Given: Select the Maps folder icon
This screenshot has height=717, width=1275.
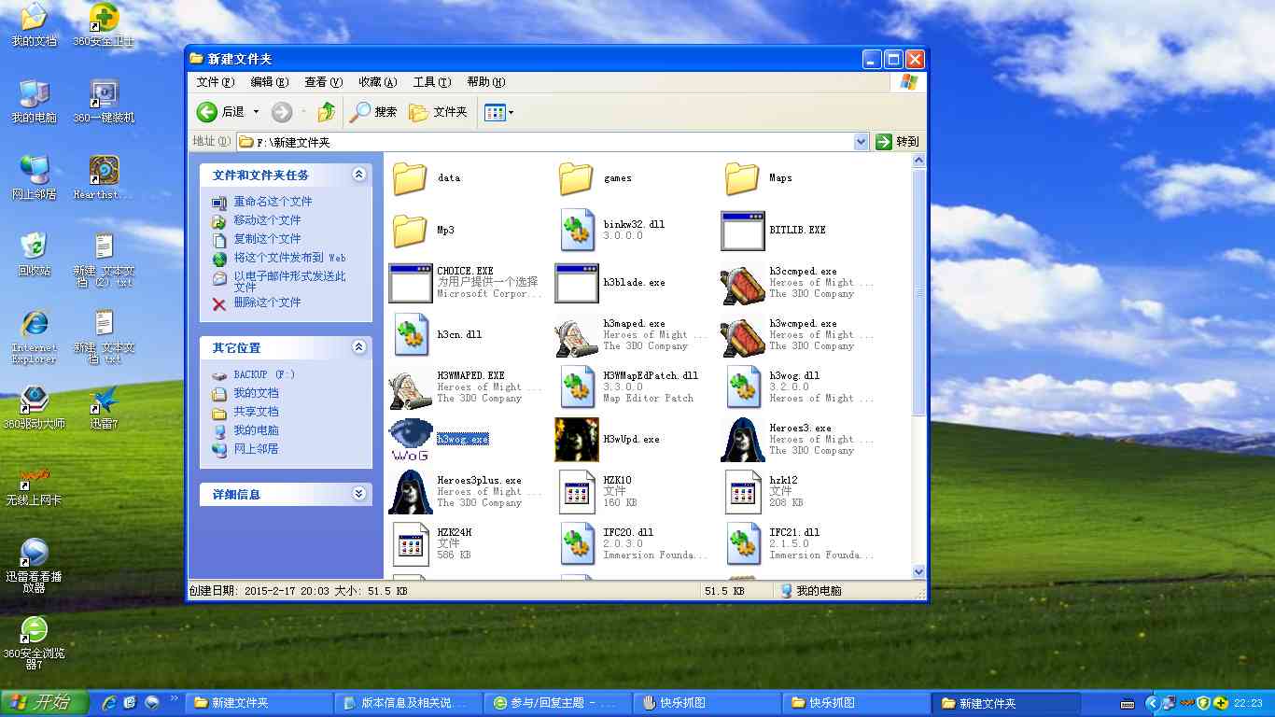Looking at the screenshot, I should [x=742, y=177].
